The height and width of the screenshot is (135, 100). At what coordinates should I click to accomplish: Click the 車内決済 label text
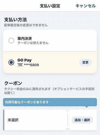click(x=25, y=39)
